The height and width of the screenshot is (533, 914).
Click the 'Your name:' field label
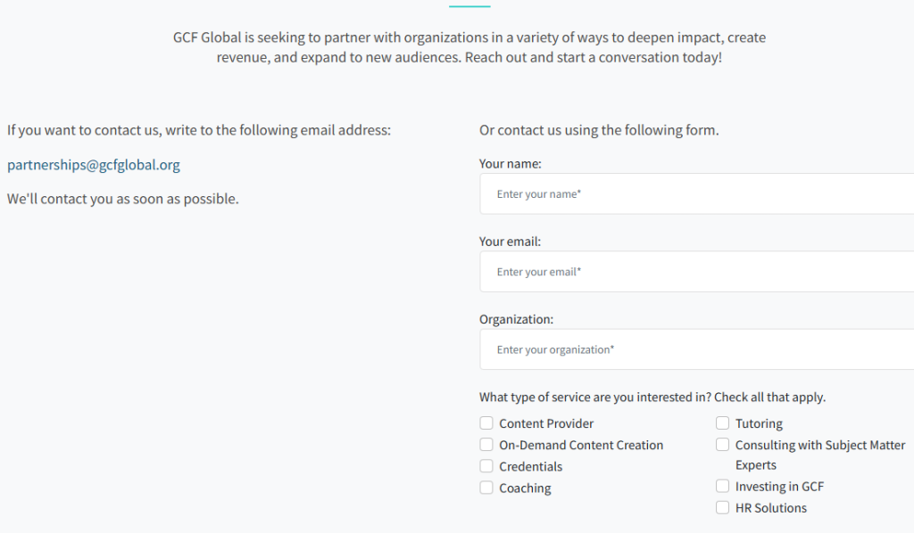[x=511, y=164]
